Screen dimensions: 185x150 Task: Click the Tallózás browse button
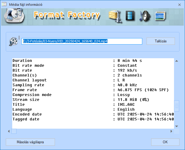tap(161, 41)
